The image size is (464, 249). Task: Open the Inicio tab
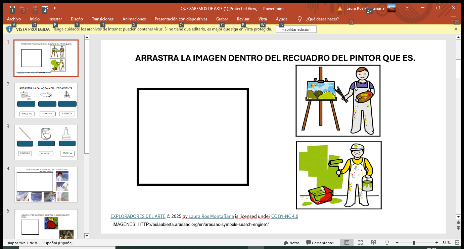(35, 19)
